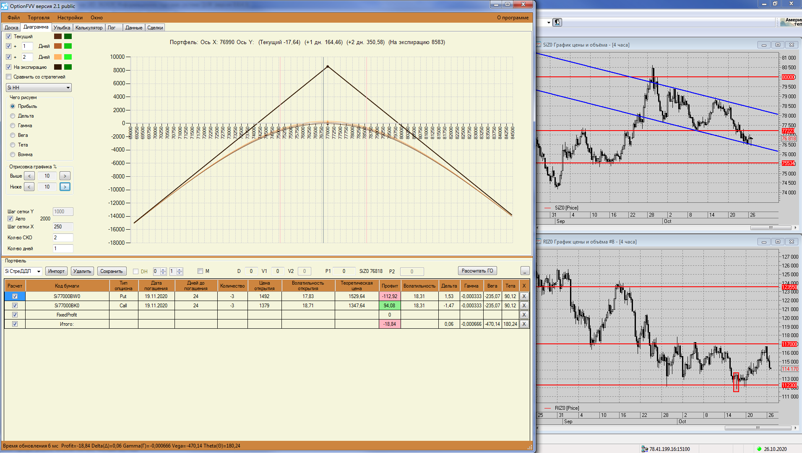This screenshot has width=802, height=453.
Task: Switch to the Калькулятор tab
Action: [89, 28]
